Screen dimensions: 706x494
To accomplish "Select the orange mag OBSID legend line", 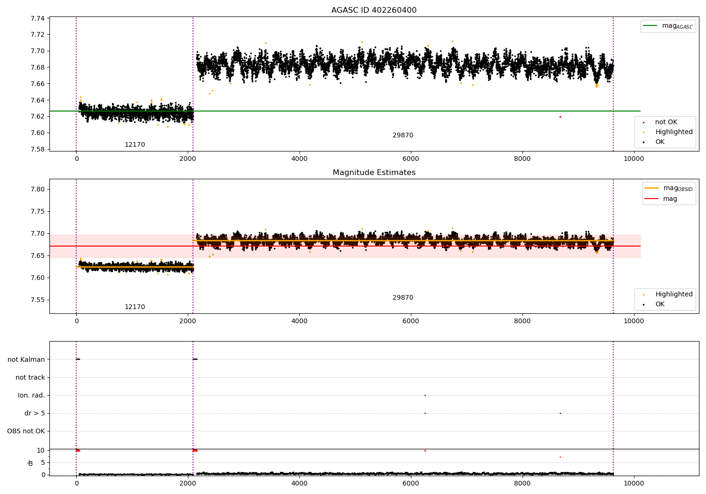I will click(651, 188).
